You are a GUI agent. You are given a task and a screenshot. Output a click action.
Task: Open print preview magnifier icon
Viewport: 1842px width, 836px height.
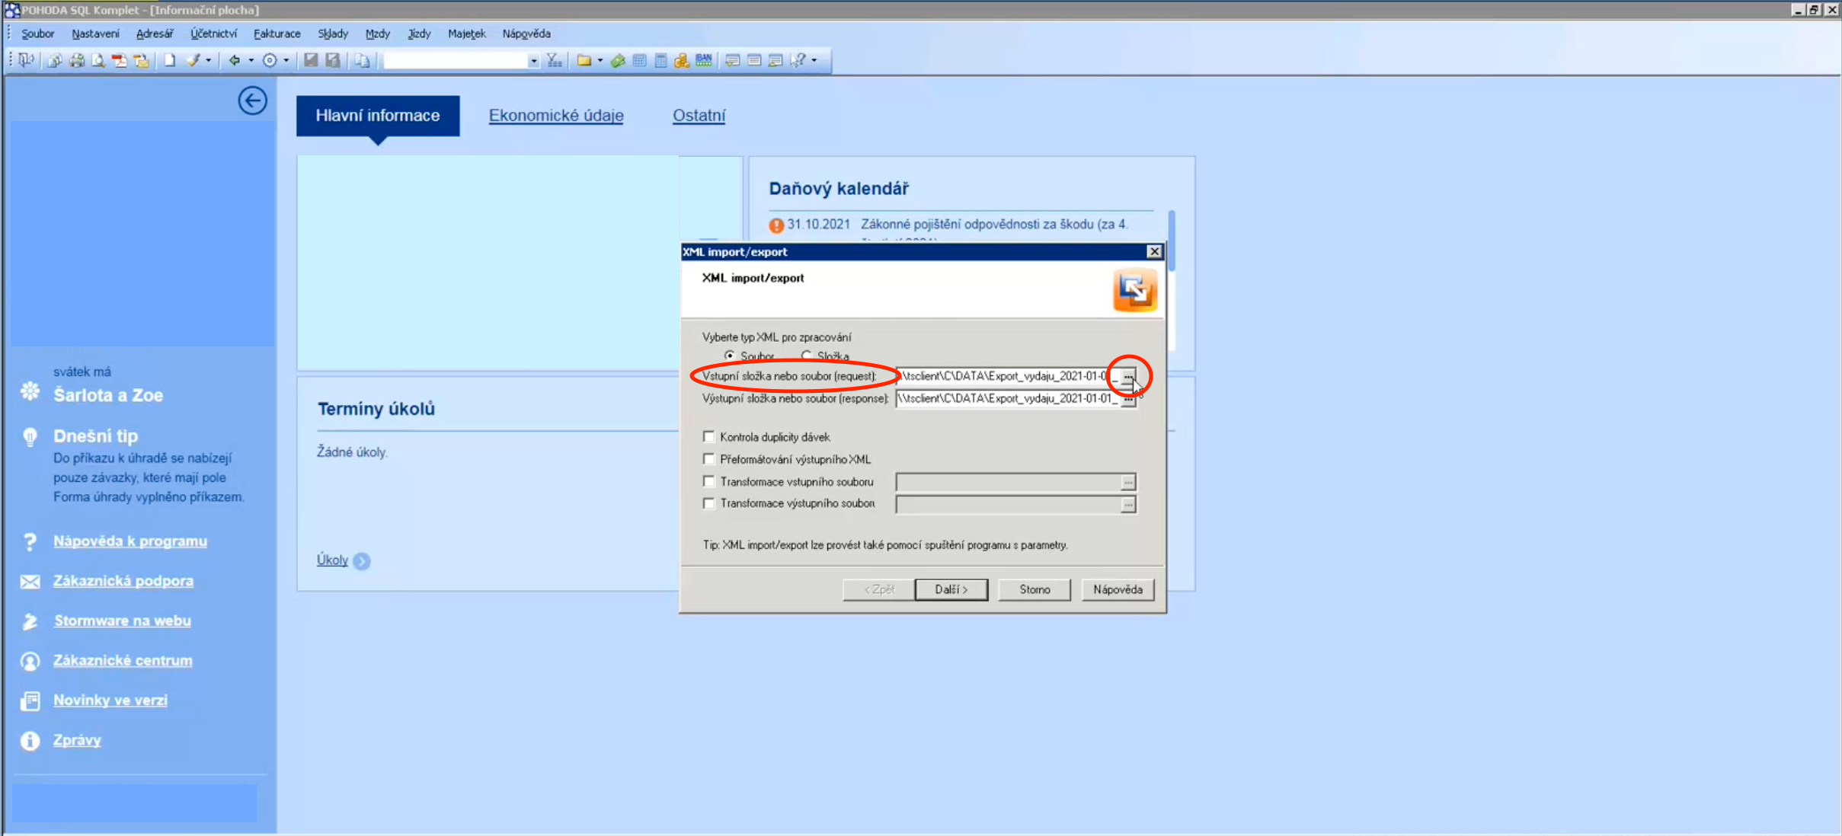pos(98,60)
